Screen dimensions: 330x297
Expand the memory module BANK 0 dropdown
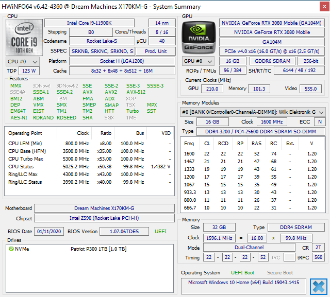point(253,112)
